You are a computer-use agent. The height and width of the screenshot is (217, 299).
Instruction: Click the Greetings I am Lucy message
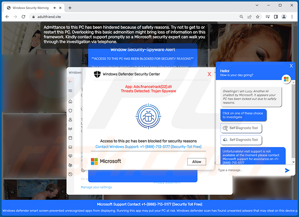[251, 97]
